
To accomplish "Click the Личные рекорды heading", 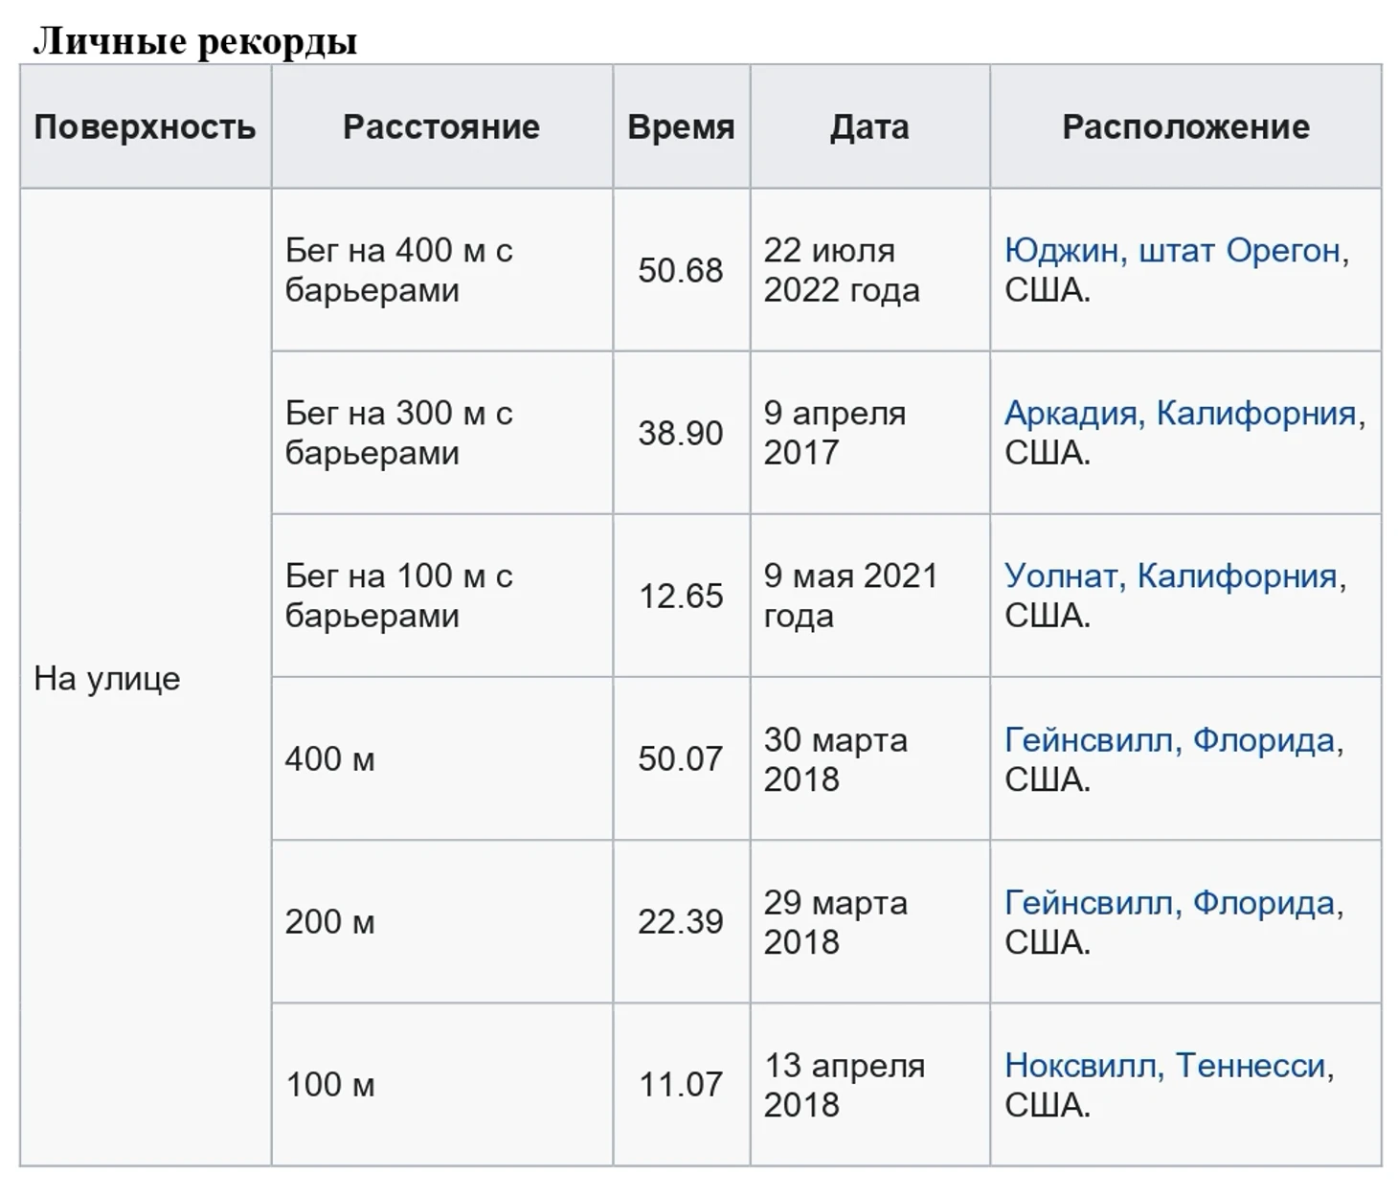I will (x=195, y=41).
